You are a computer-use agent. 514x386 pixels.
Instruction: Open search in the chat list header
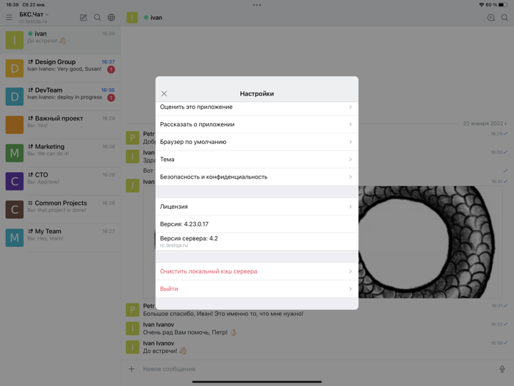(x=98, y=18)
